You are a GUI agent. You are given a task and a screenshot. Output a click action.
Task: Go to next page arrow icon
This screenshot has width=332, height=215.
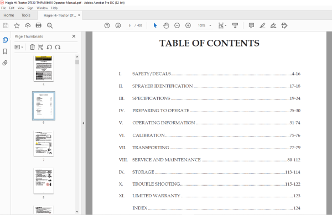[x=118, y=25]
